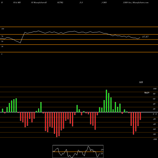
Task: Click the deepest red bar in MR histogram
Action: tap(57, 125)
